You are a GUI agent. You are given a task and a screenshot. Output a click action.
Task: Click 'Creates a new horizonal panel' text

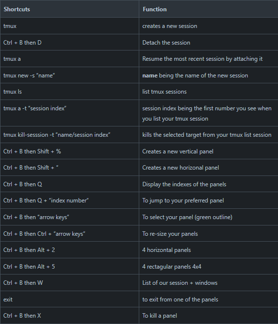tap(181, 168)
